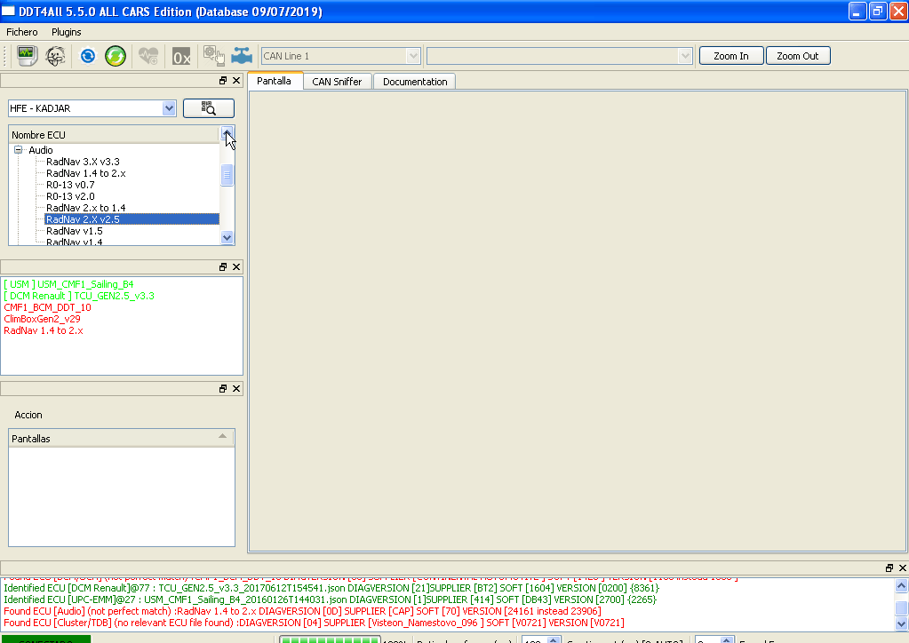Click the blue gear refresh icon
Screen dimensions: 909x643
pos(88,56)
